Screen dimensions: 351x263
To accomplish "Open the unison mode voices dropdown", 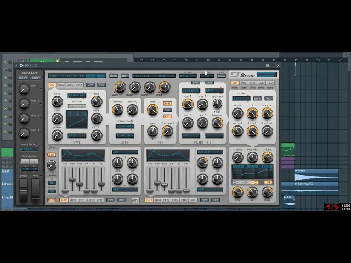I will [x=125, y=127].
